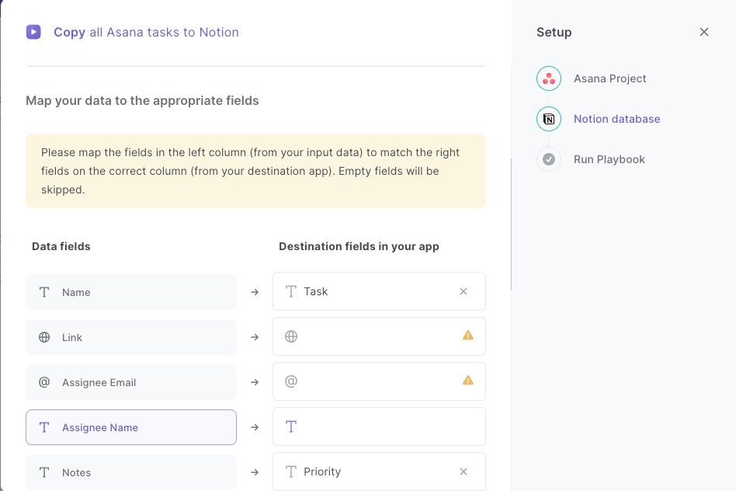Image resolution: width=736 pixels, height=491 pixels.
Task: Open the empty destination dropdown for Assignee Email
Action: click(x=380, y=381)
